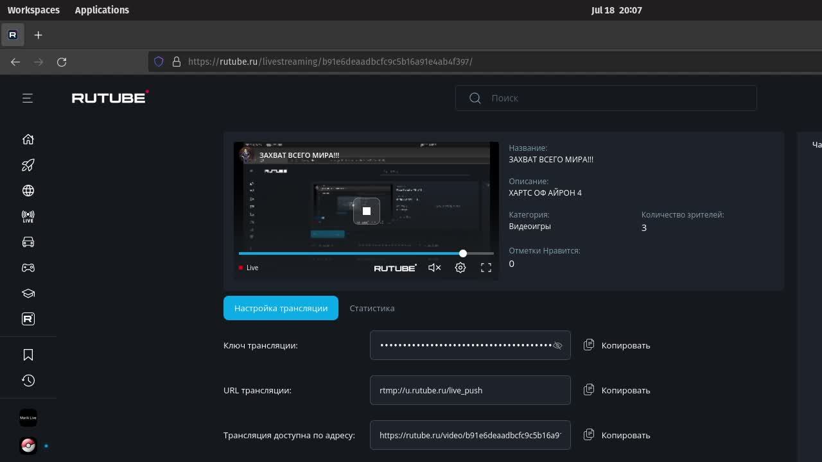Click the description text ХАРТС ОФ АЙРОН 4
This screenshot has width=822, height=462.
tap(545, 193)
